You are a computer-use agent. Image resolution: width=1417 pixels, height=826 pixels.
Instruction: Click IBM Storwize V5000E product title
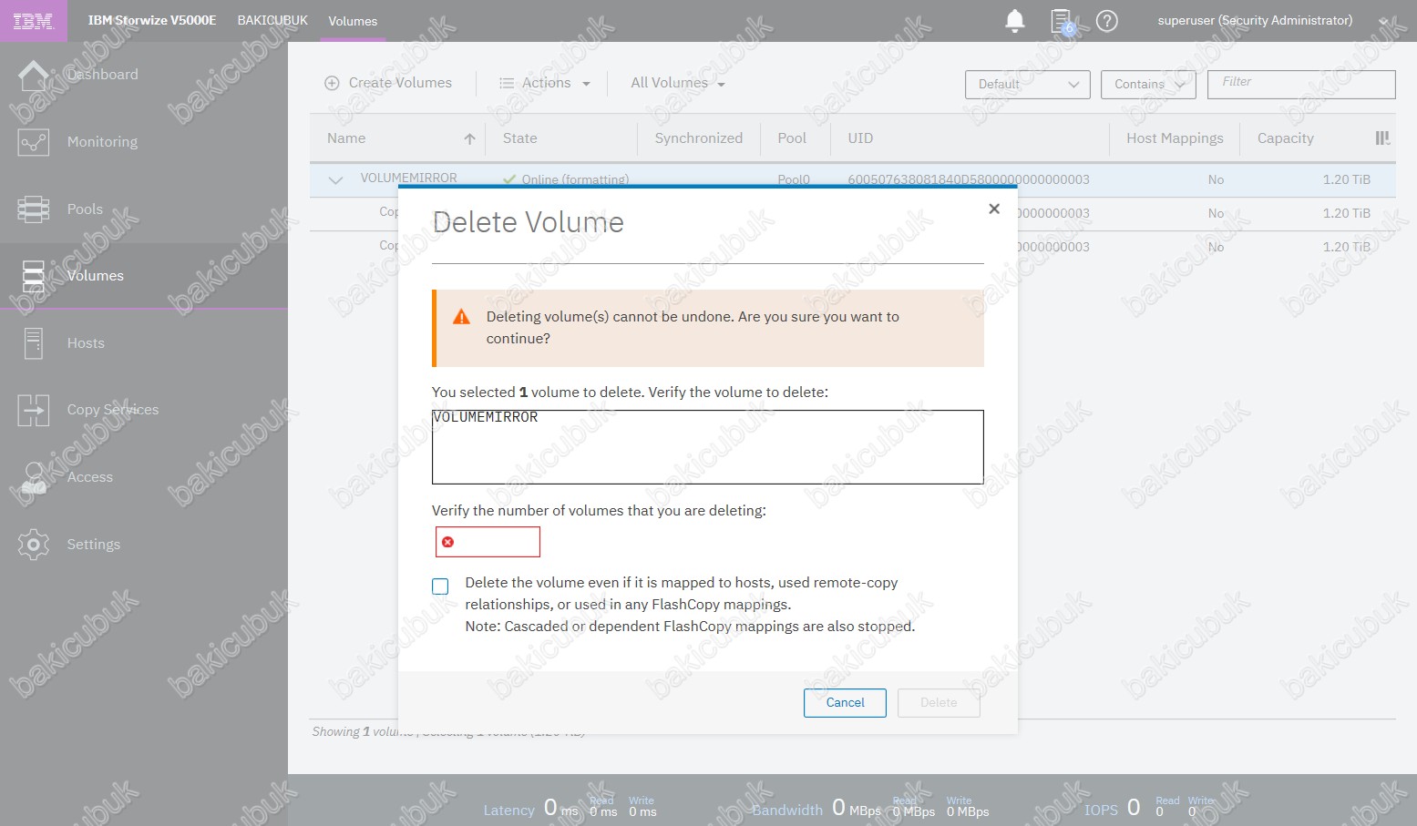(152, 20)
